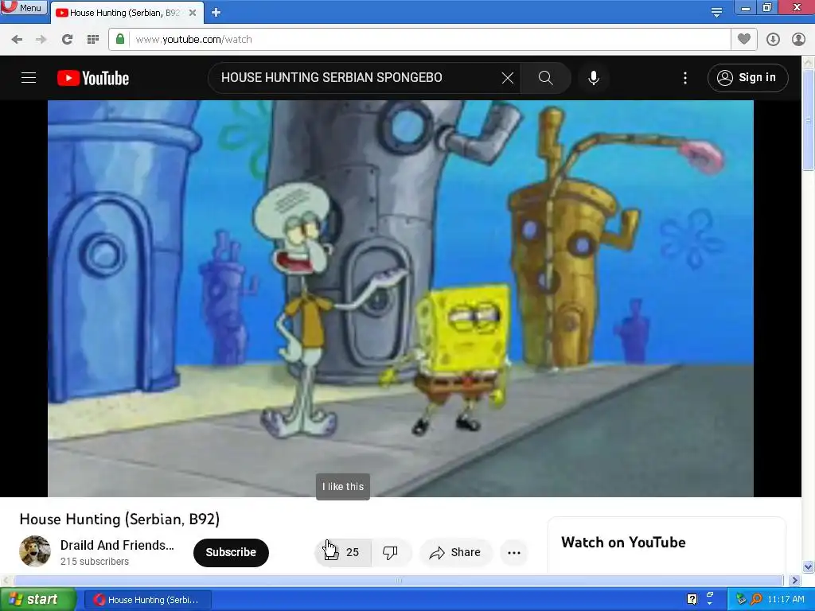Go to YouTube home via logo
Screen dimensions: 815x611
tap(93, 78)
